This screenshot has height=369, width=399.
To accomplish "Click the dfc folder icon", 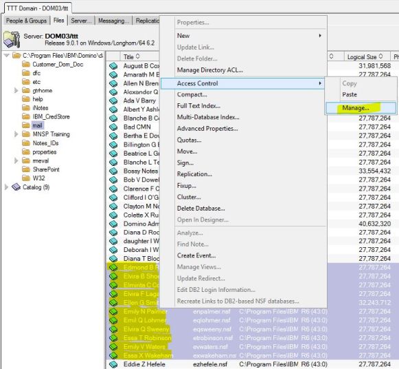I will pyautogui.click(x=26, y=73).
